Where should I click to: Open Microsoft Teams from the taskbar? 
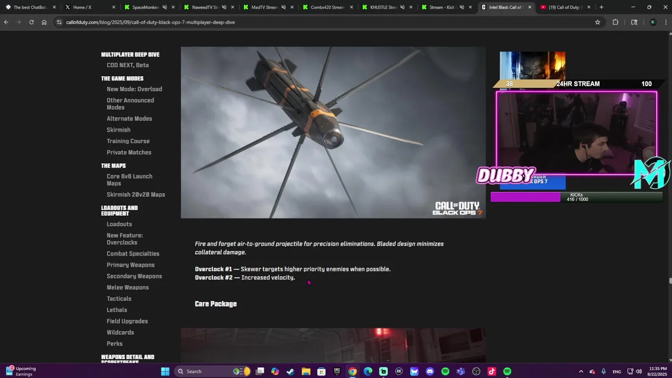[x=461, y=371]
